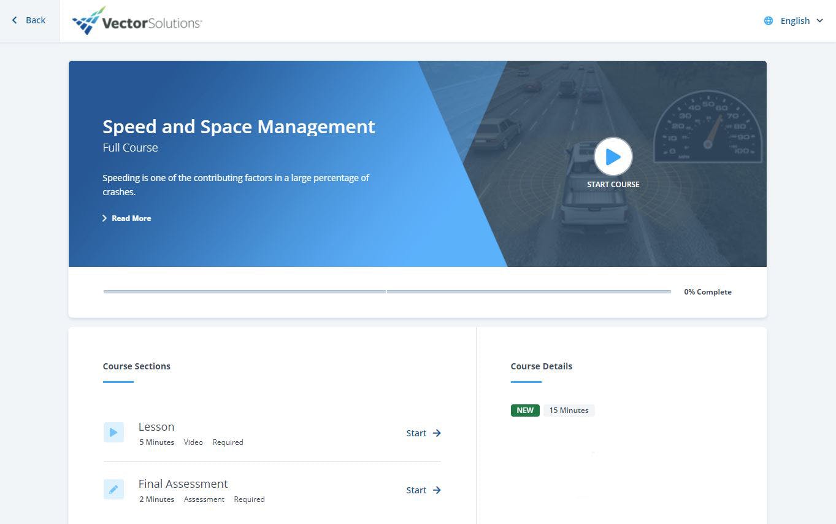Click the arrow icon next to Lesson Start

tap(437, 433)
